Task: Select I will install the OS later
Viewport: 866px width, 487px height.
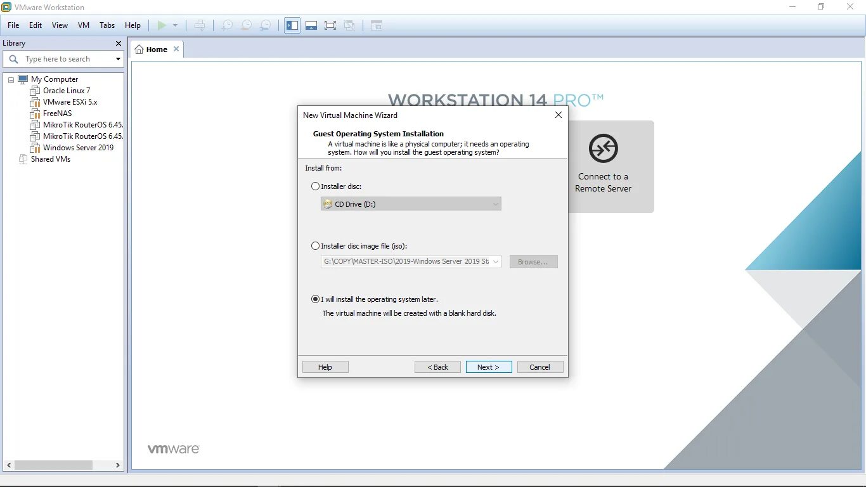Action: (316, 299)
